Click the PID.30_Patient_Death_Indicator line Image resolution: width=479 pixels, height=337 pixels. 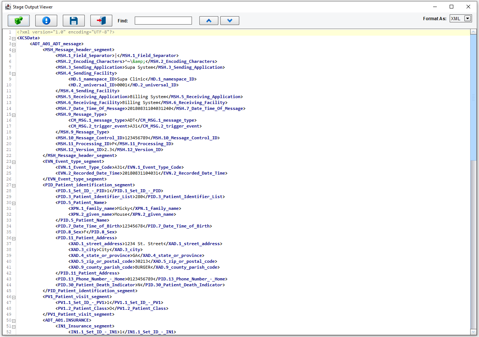pos(140,285)
